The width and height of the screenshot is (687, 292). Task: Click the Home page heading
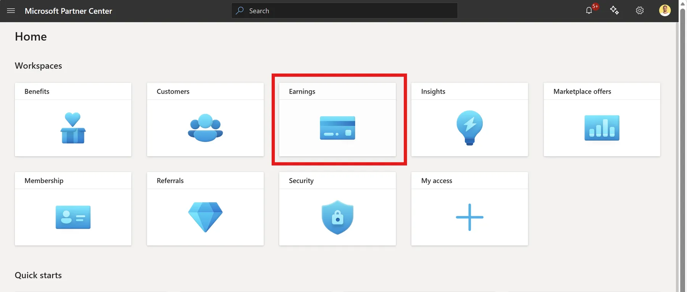[31, 37]
